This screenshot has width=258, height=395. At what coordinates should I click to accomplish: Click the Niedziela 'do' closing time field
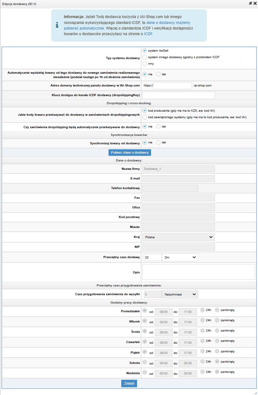[x=188, y=374]
